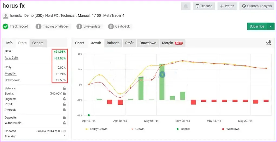
Task: Click the notification bell icon
Action: 186,6
